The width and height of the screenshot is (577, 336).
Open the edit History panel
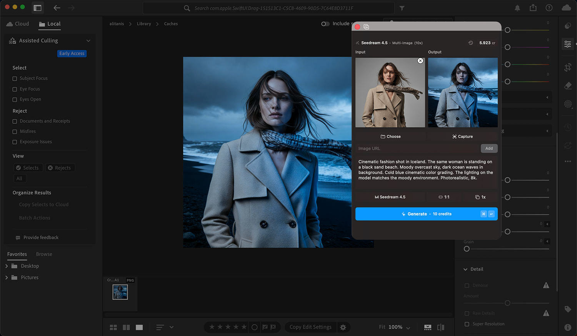(568, 127)
